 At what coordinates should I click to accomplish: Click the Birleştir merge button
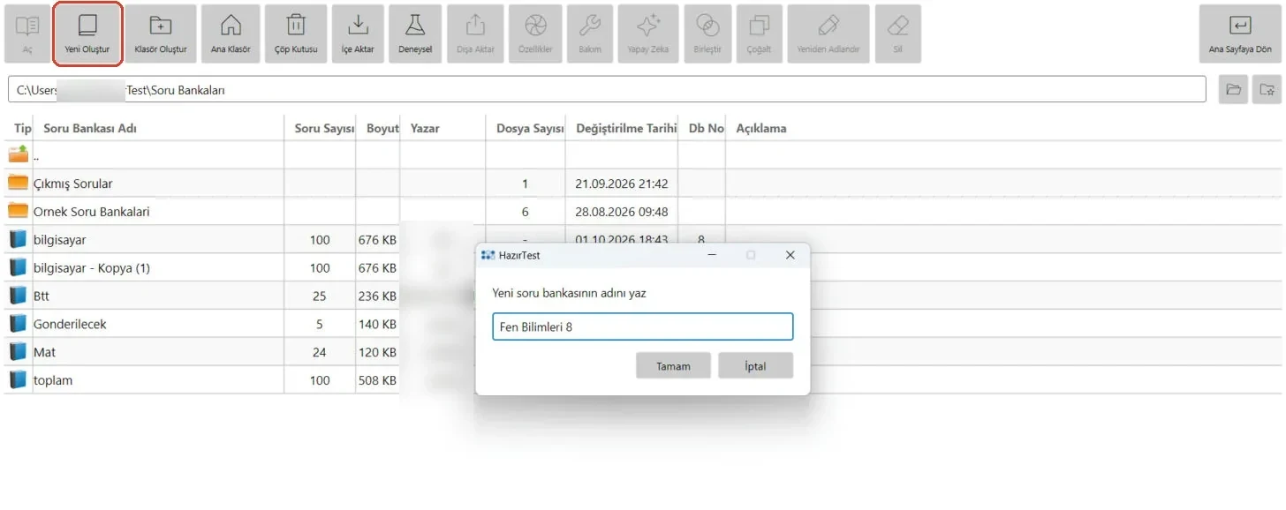tap(707, 34)
